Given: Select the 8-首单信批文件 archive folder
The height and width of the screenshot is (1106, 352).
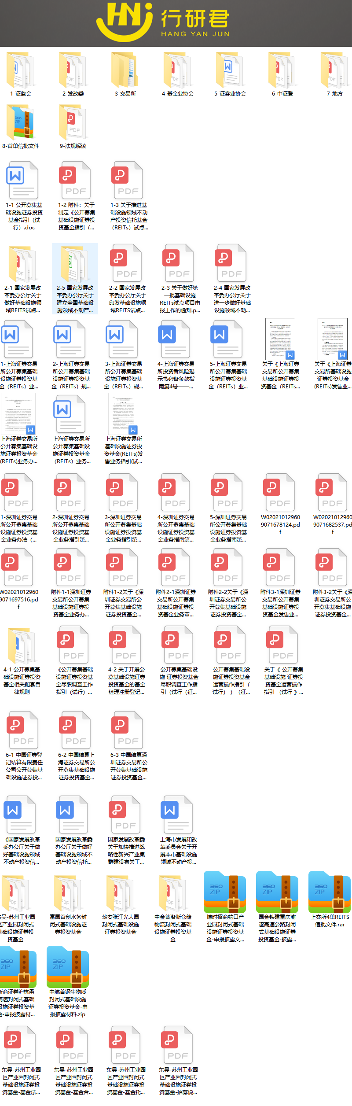Looking at the screenshot, I should click(x=20, y=123).
